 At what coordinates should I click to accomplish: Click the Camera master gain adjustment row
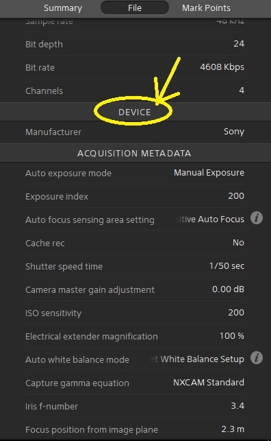coord(135,289)
